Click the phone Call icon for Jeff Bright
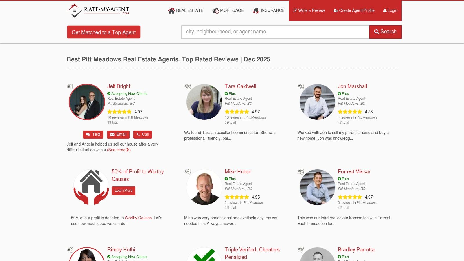The image size is (464, 261). 138,134
